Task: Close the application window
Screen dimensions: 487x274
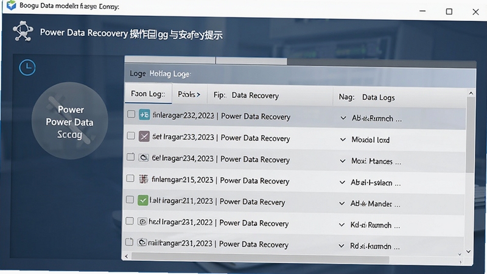Action: 475,12
